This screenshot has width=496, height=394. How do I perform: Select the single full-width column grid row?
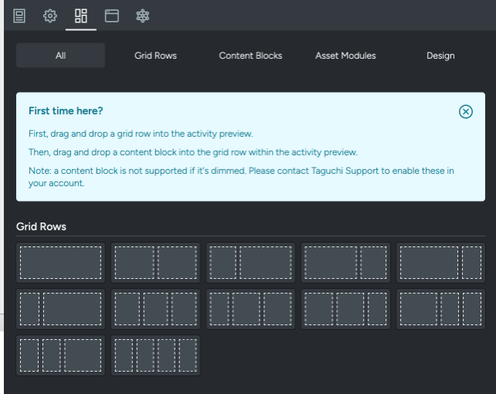click(60, 263)
